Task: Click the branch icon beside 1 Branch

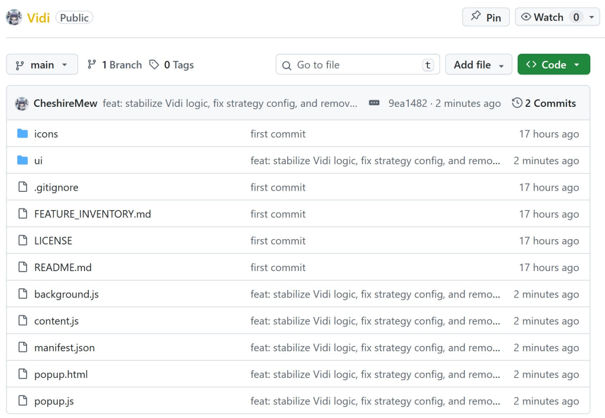Action: point(92,65)
